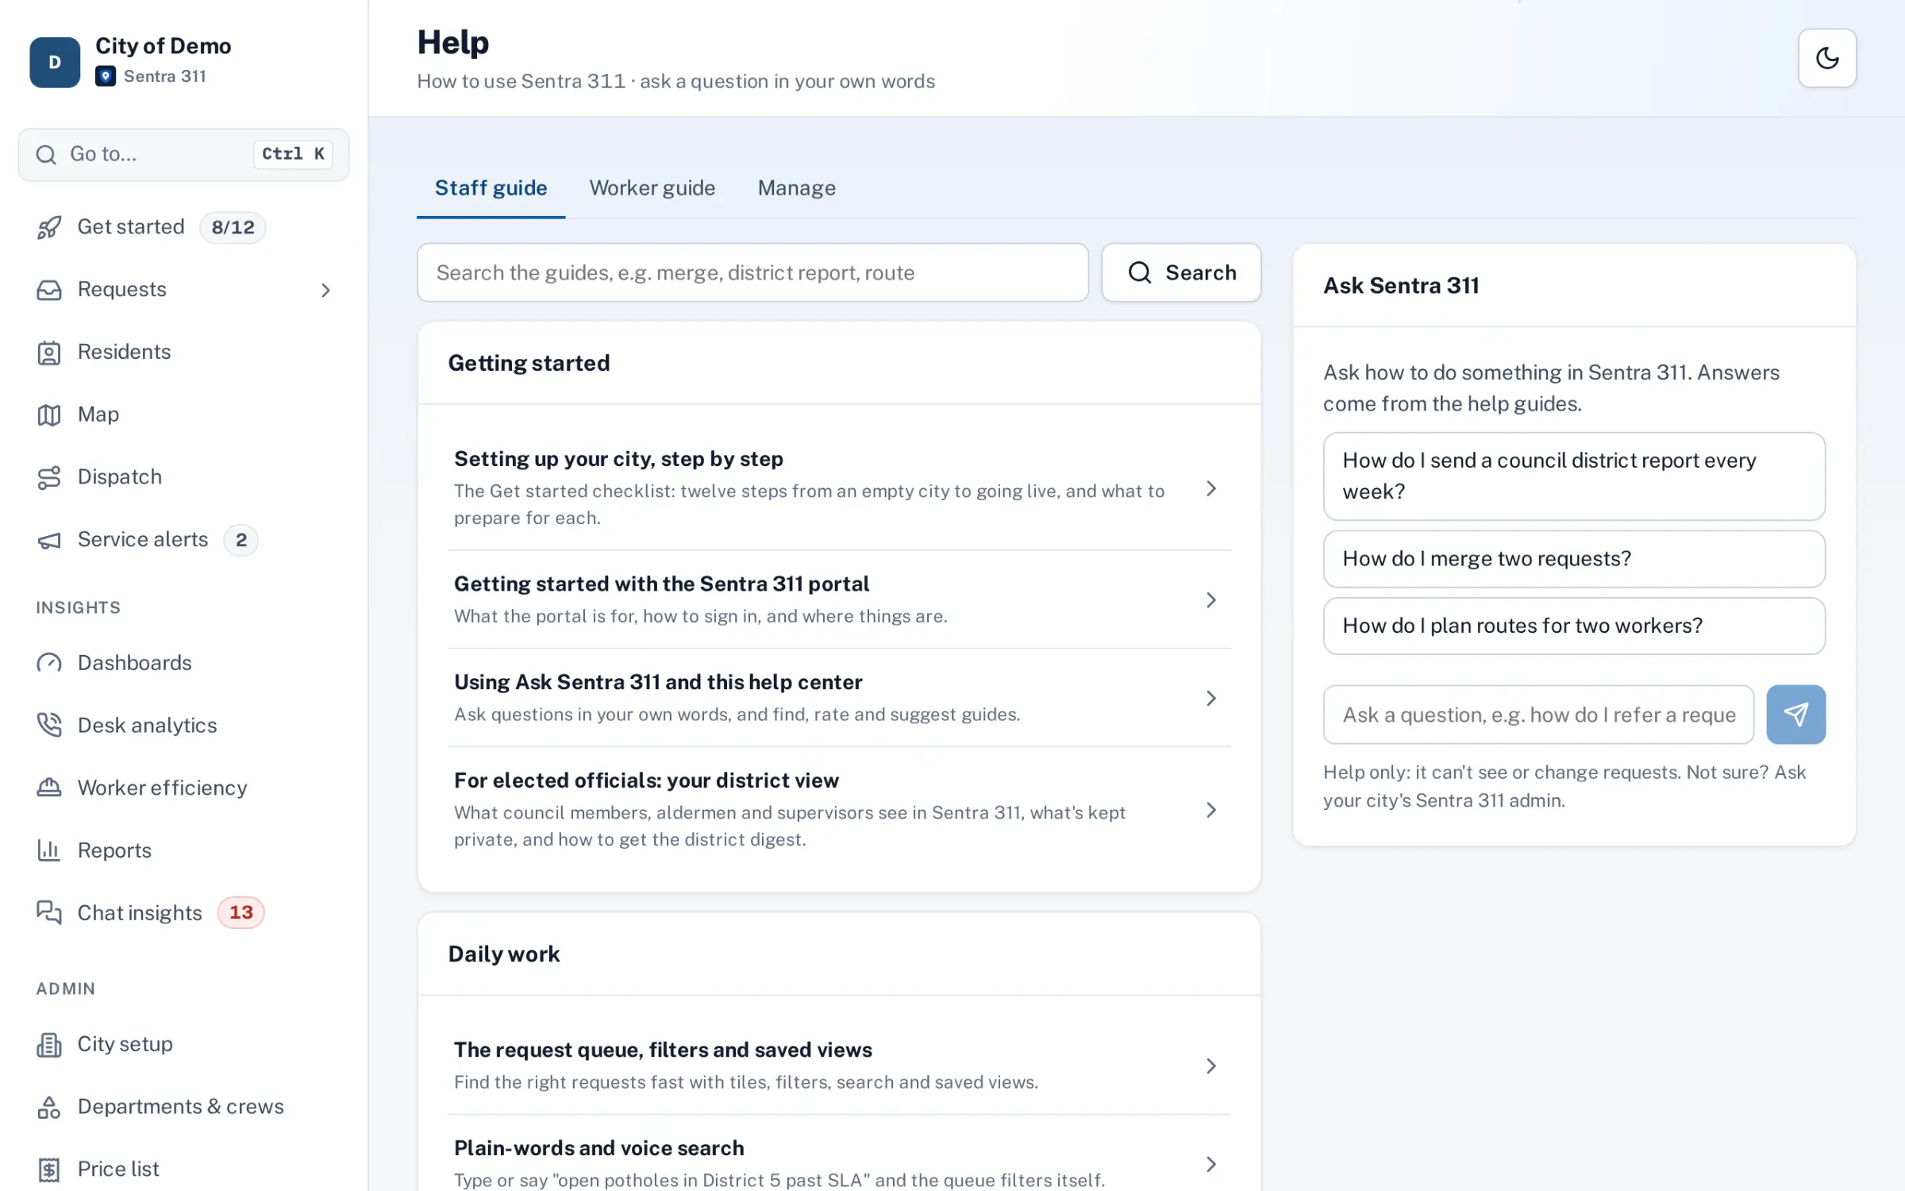
Task: Open 'Getting started with the Sentra 311 portal' chevron
Action: 1210,599
